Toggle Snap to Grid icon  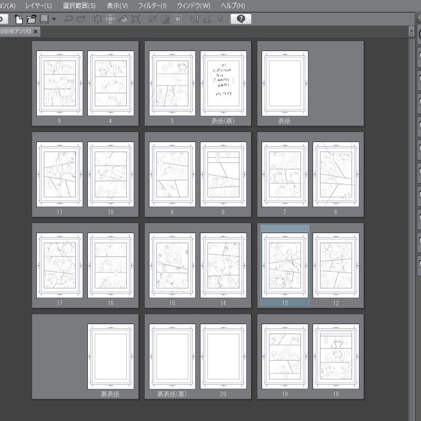tap(220, 19)
